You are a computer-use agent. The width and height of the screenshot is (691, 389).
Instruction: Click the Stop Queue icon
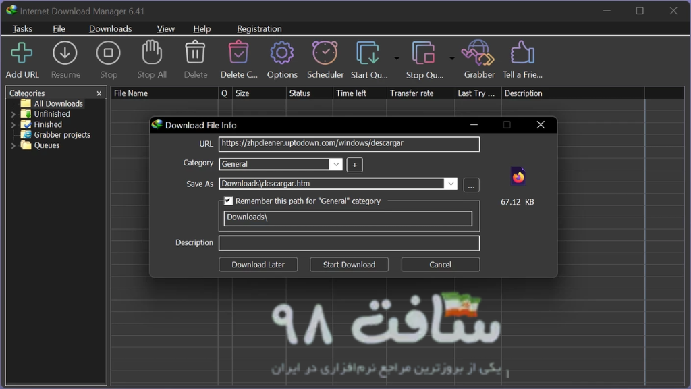click(423, 53)
